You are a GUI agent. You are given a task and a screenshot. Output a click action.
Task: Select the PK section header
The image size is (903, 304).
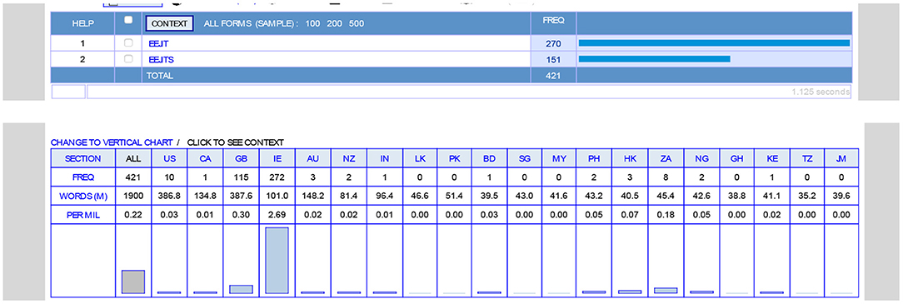pos(454,158)
